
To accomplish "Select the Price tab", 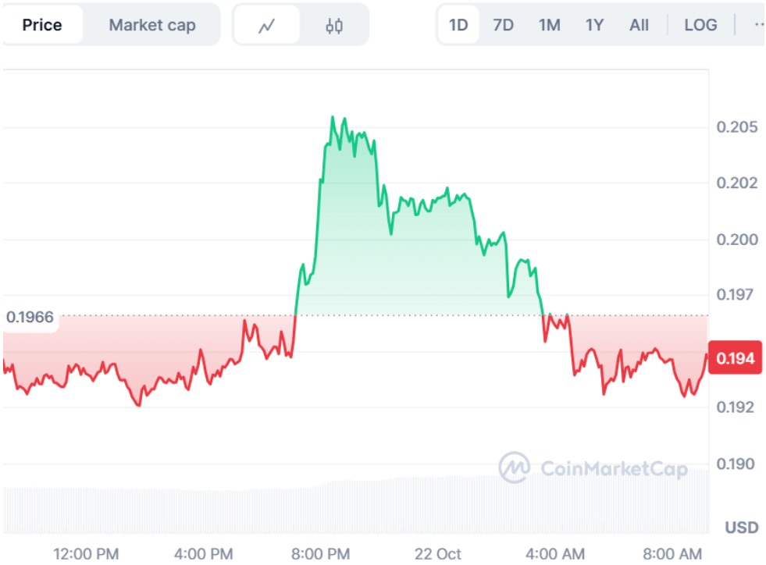I will 42,25.
